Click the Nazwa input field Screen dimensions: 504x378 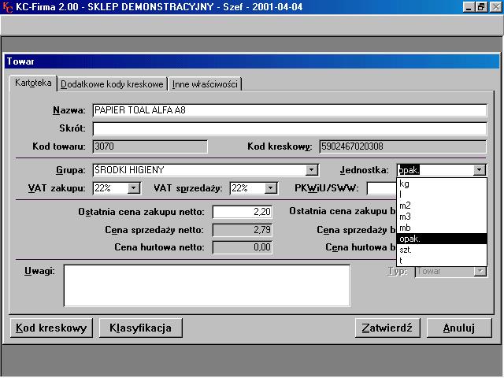pos(290,110)
